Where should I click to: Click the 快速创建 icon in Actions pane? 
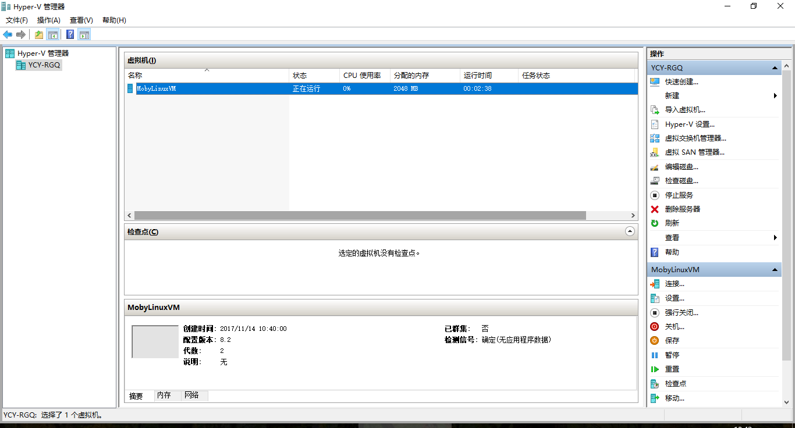tap(655, 82)
